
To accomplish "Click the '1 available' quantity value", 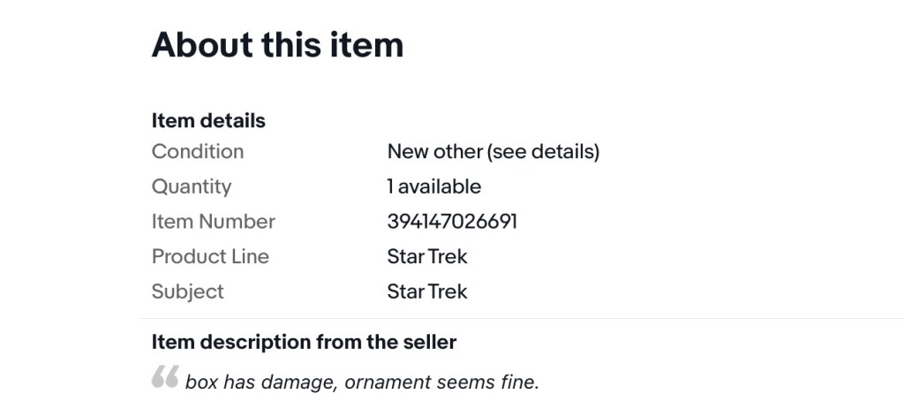I will [x=434, y=186].
